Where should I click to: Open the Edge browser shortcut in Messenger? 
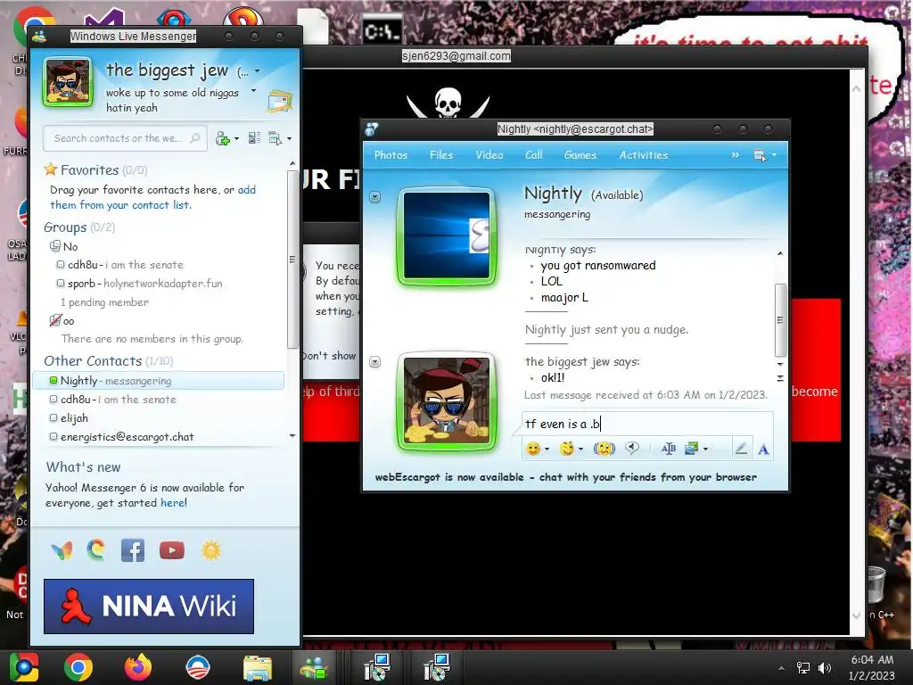[96, 549]
